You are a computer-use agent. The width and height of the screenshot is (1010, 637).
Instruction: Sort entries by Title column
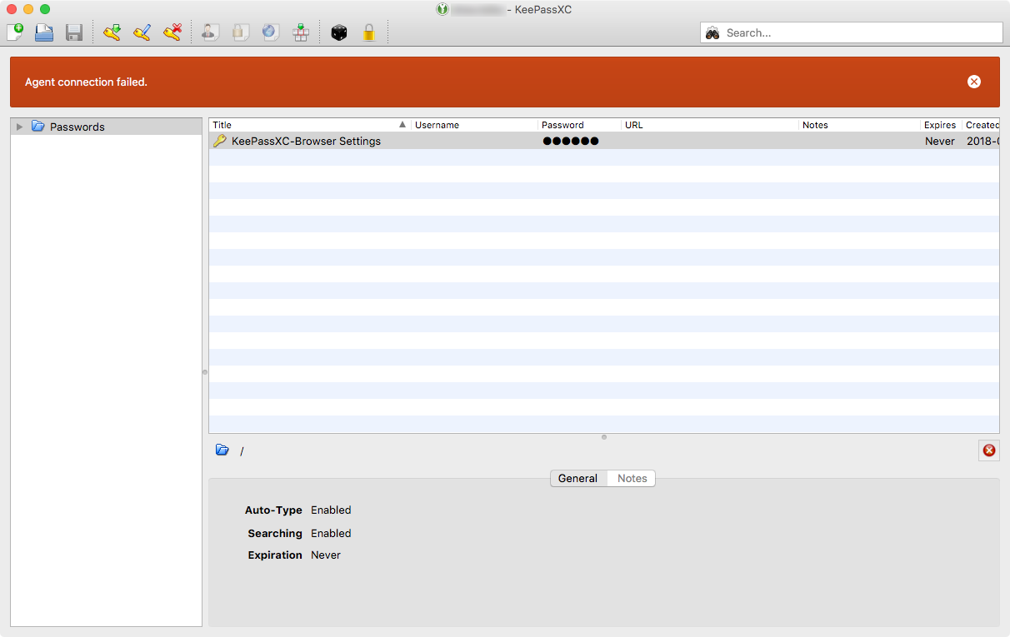(x=310, y=125)
